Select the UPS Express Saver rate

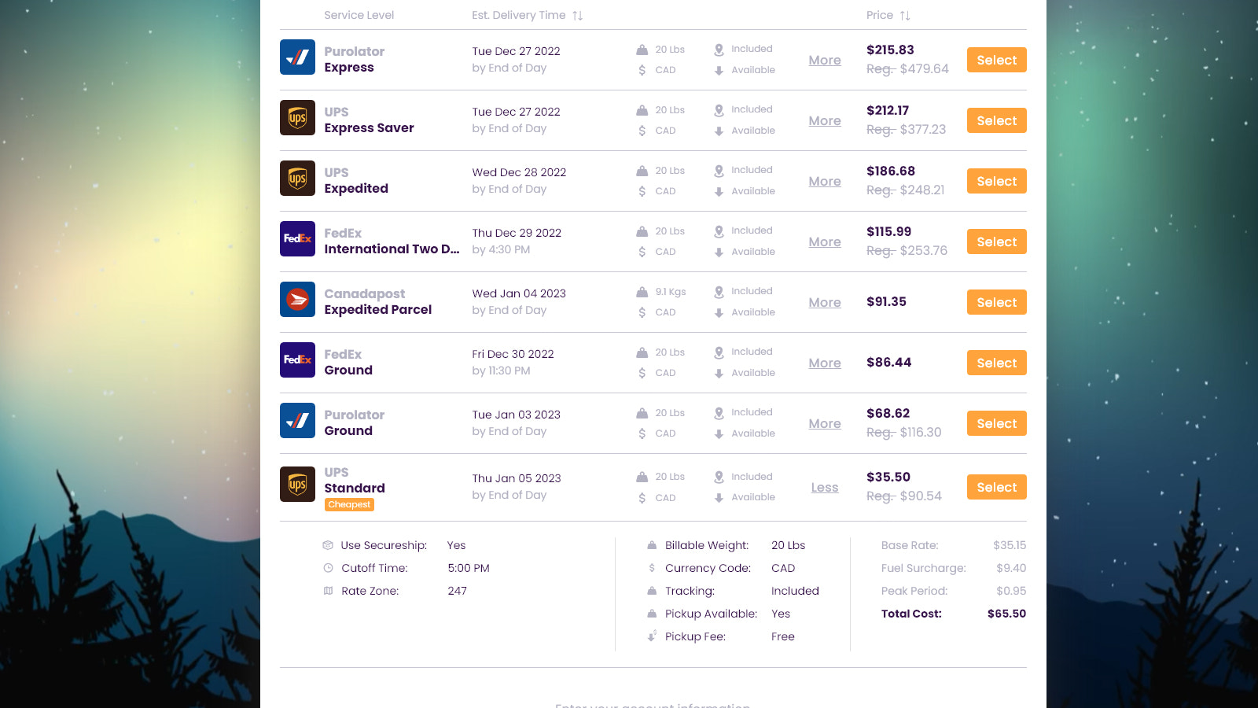click(x=997, y=120)
